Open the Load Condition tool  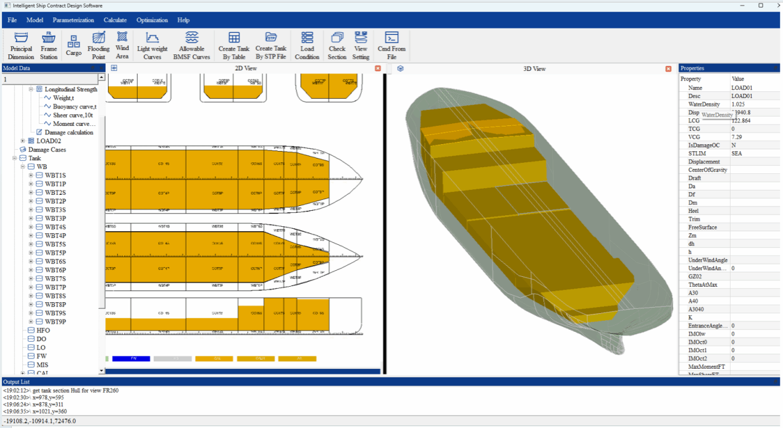(x=307, y=45)
